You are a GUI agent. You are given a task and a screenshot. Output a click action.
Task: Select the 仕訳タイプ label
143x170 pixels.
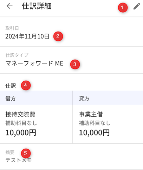pos(17,55)
